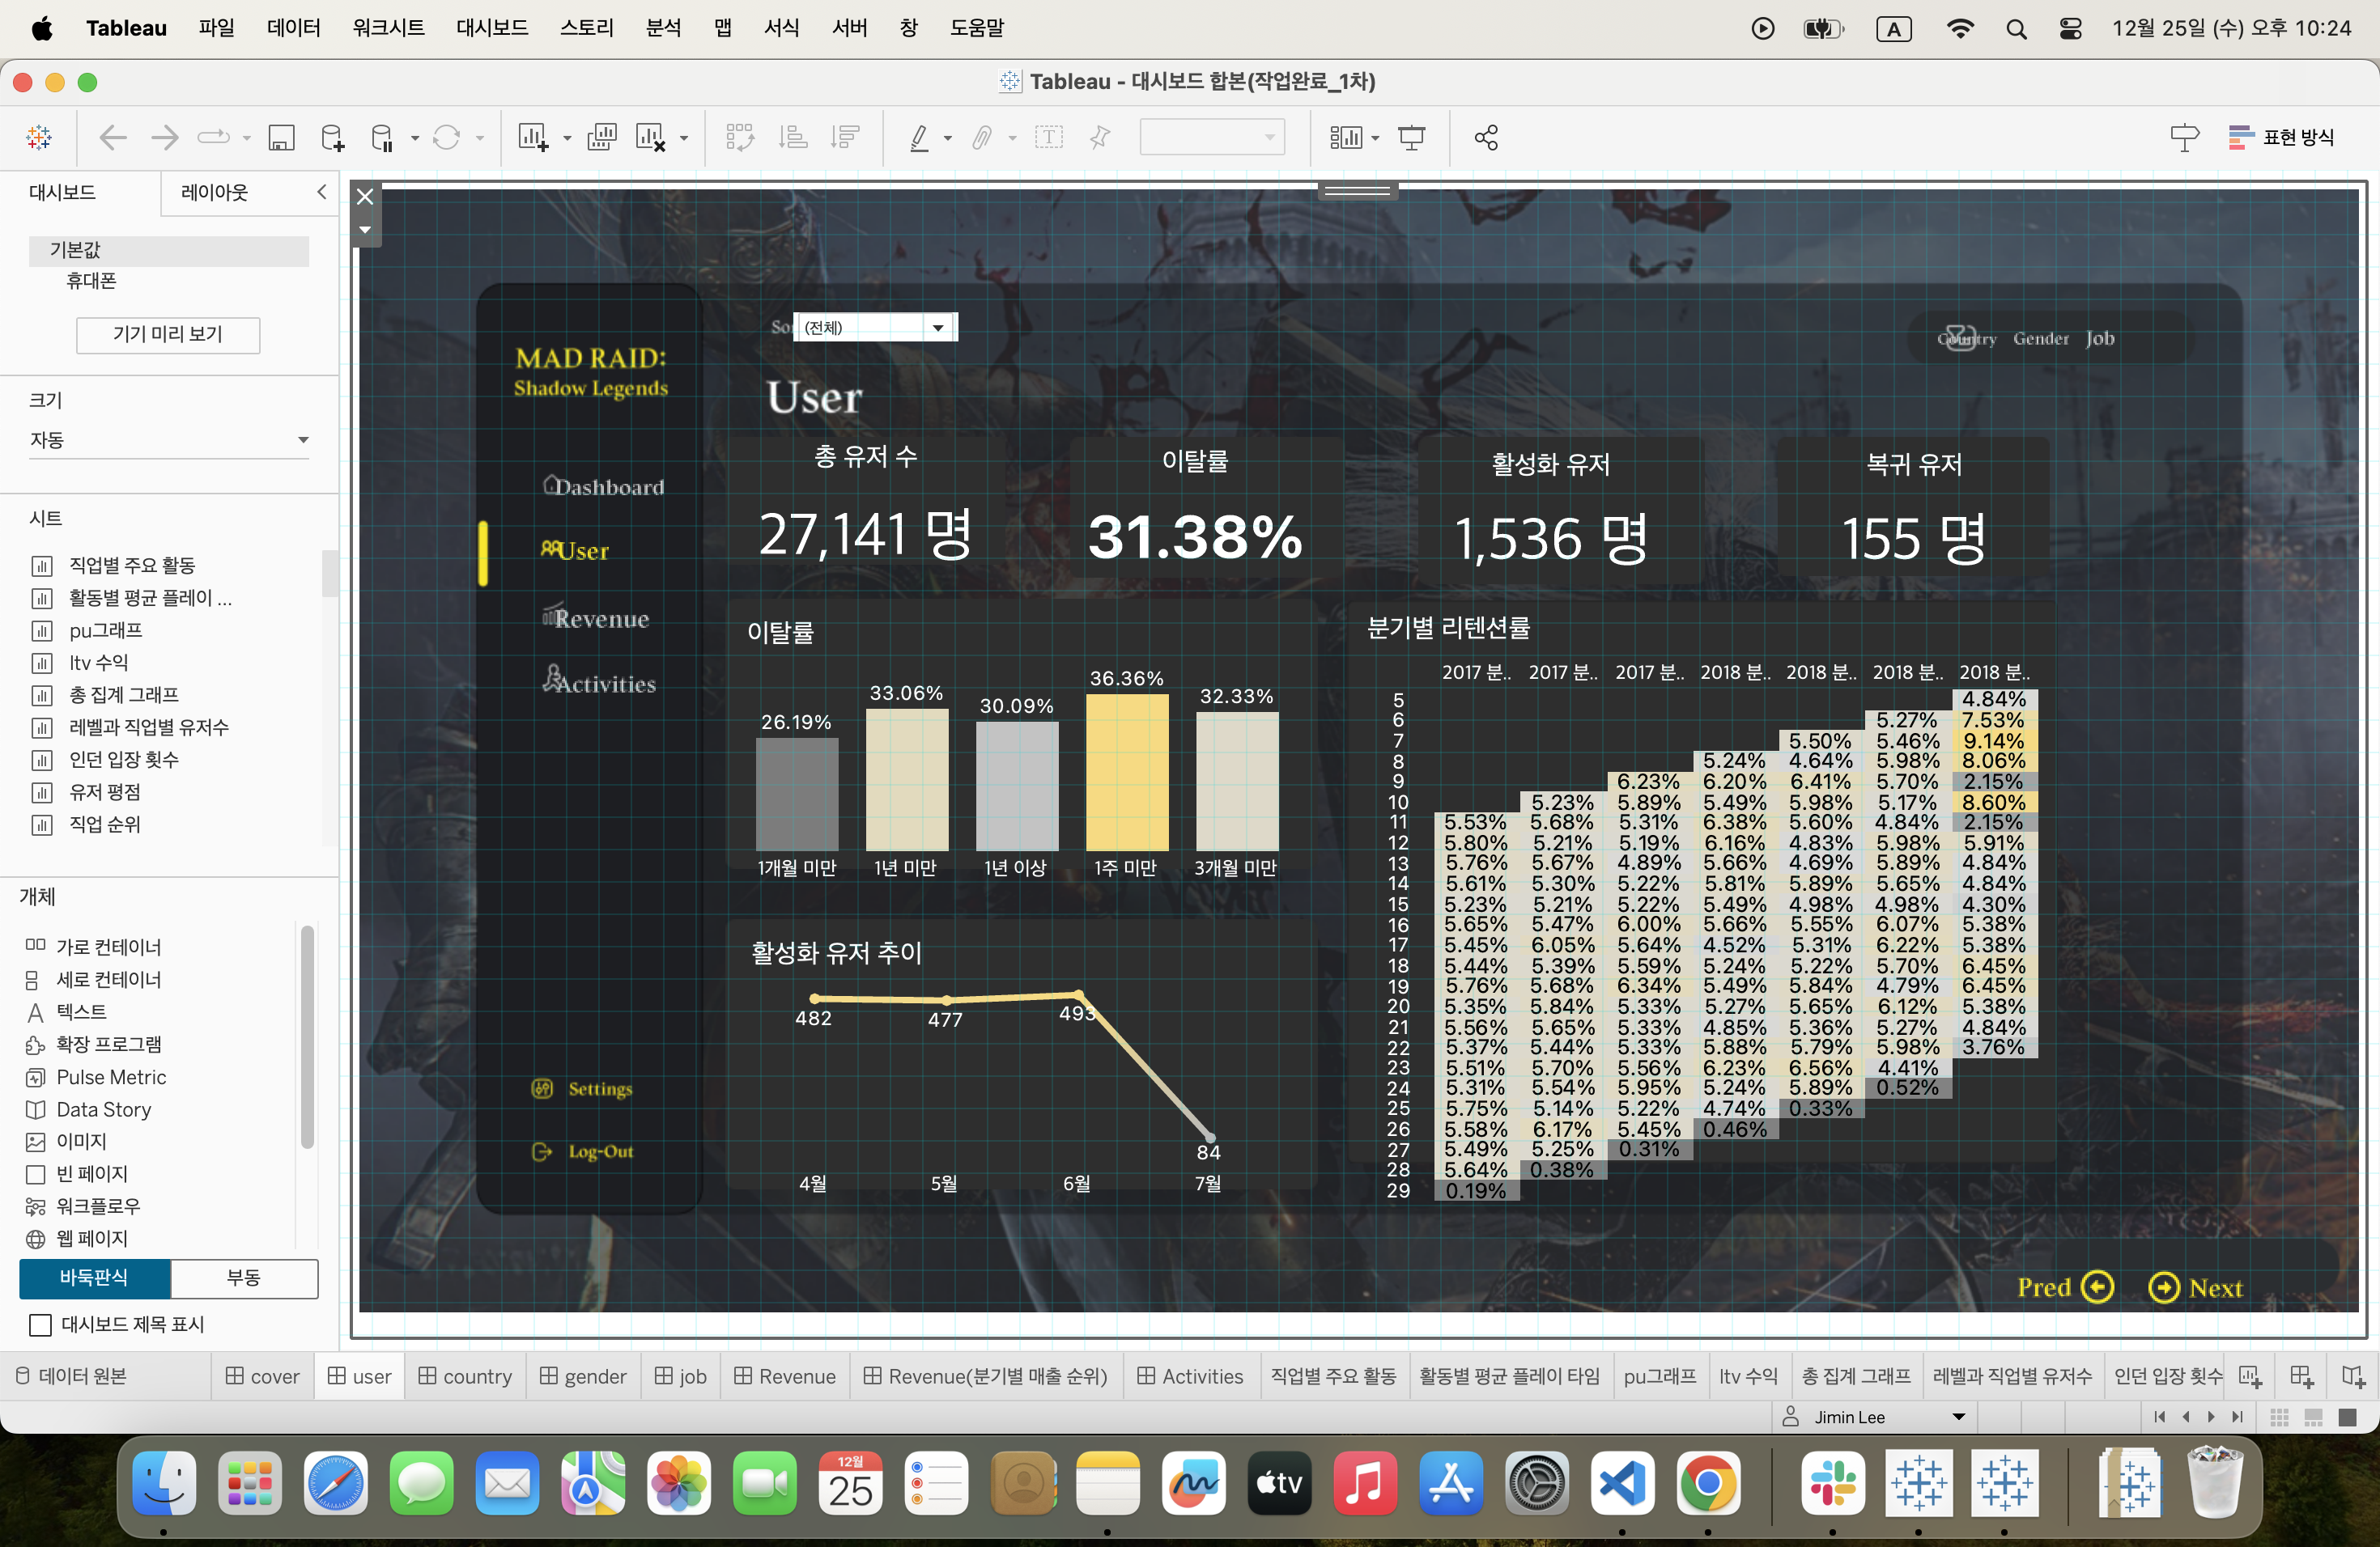The height and width of the screenshot is (1547, 2380).
Task: Select the 부동 layout toggle
Action: (244, 1278)
